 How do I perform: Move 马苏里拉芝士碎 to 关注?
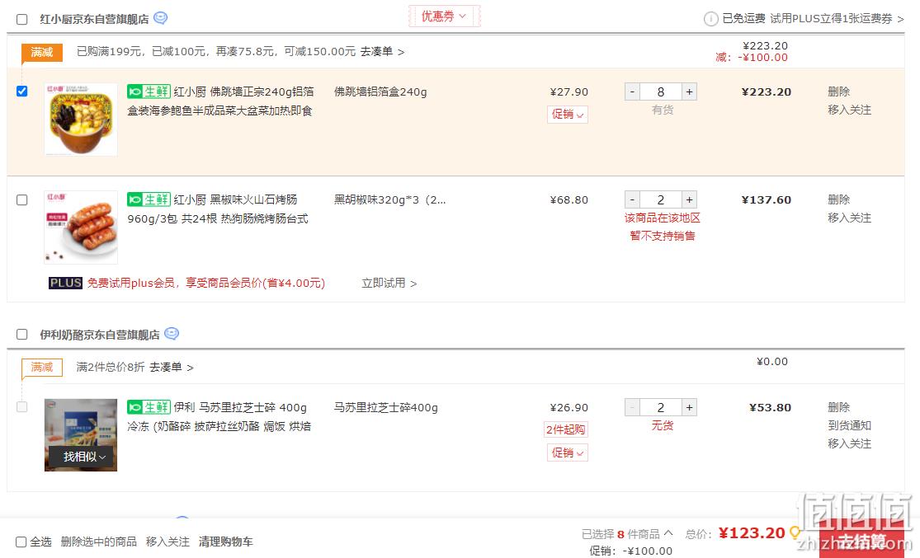(x=849, y=443)
